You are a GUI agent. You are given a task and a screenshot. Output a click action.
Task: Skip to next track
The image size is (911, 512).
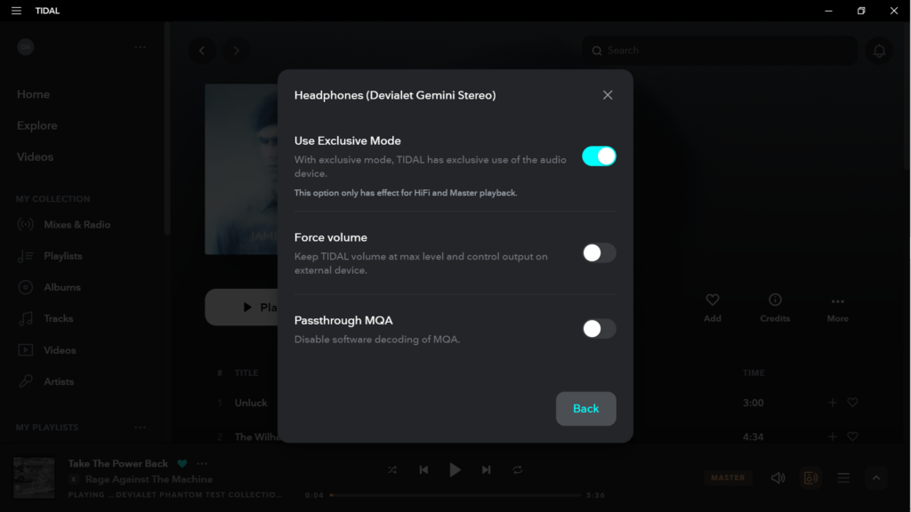[x=487, y=470]
